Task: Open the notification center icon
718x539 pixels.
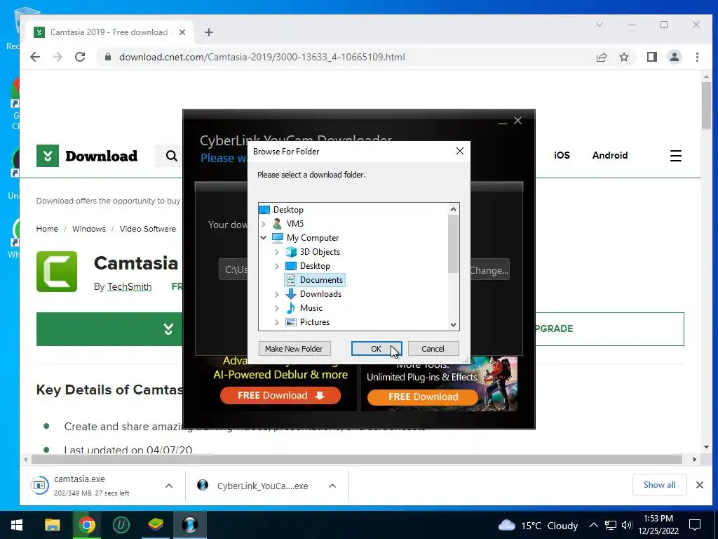Action: coord(695,525)
